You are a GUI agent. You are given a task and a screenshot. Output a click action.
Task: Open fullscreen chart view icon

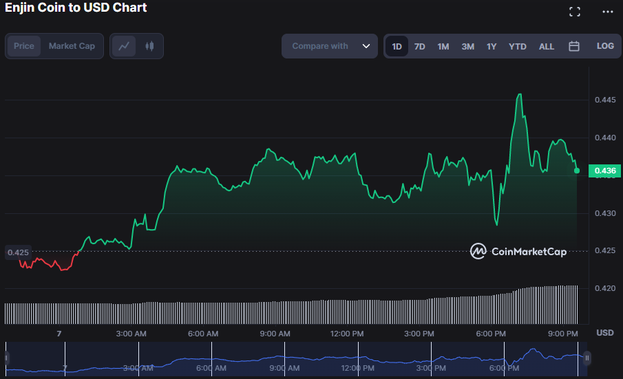click(x=575, y=12)
